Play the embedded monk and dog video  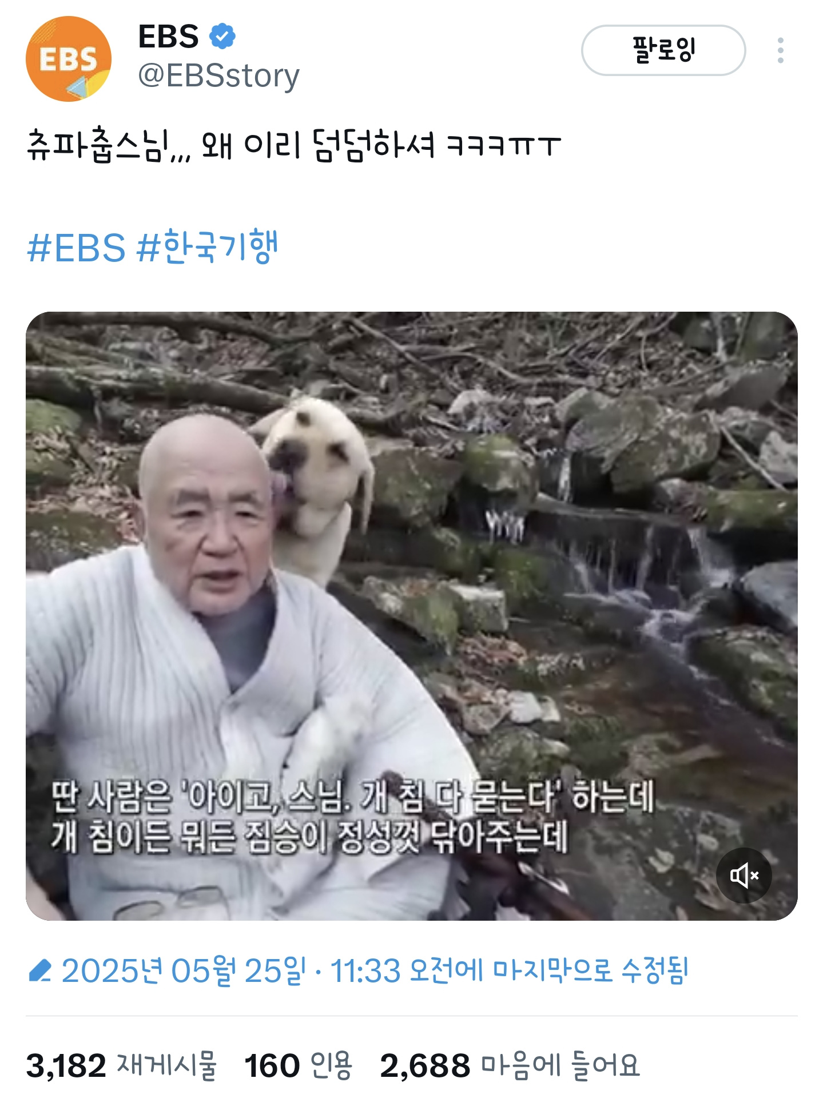(x=412, y=616)
